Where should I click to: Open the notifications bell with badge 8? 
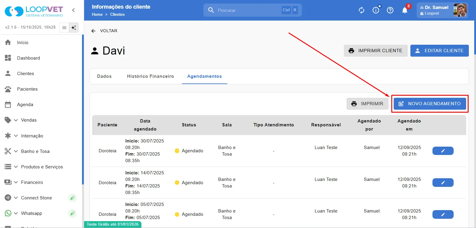point(405,10)
